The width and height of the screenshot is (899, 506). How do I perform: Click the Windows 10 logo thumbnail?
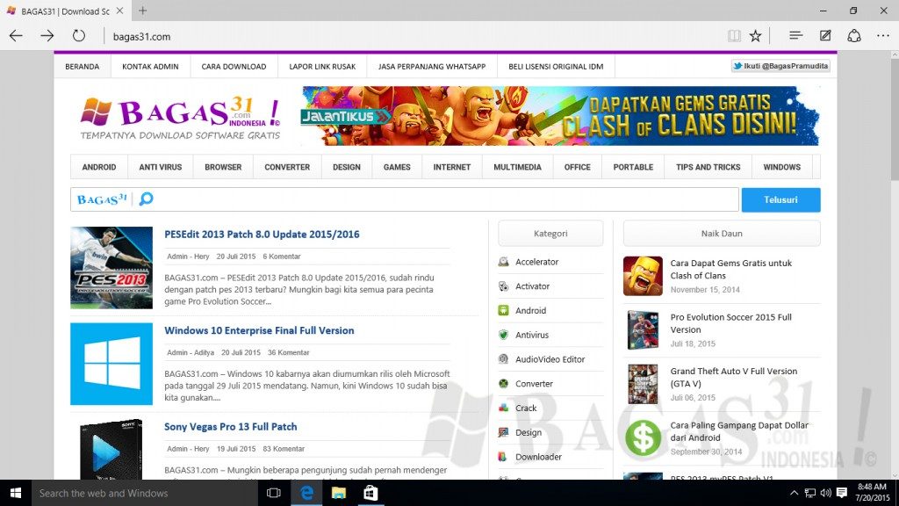click(x=111, y=364)
